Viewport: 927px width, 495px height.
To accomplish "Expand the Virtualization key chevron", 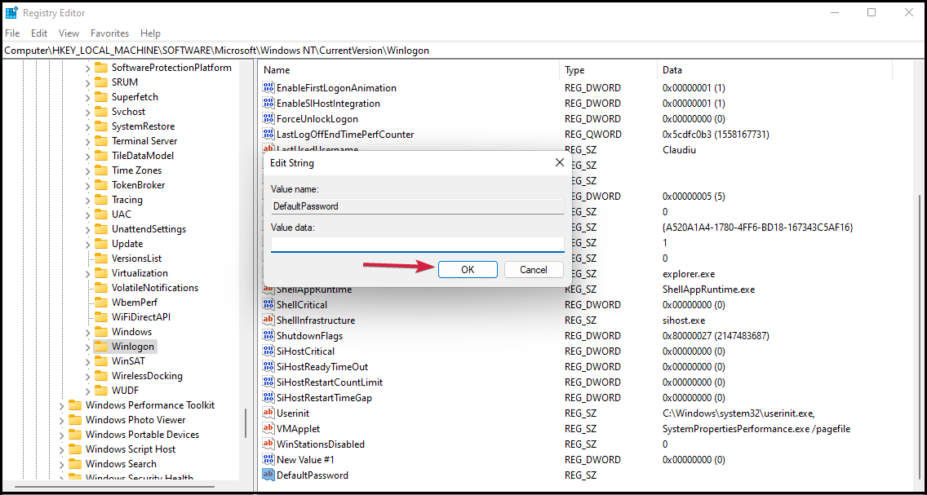I will coord(87,273).
